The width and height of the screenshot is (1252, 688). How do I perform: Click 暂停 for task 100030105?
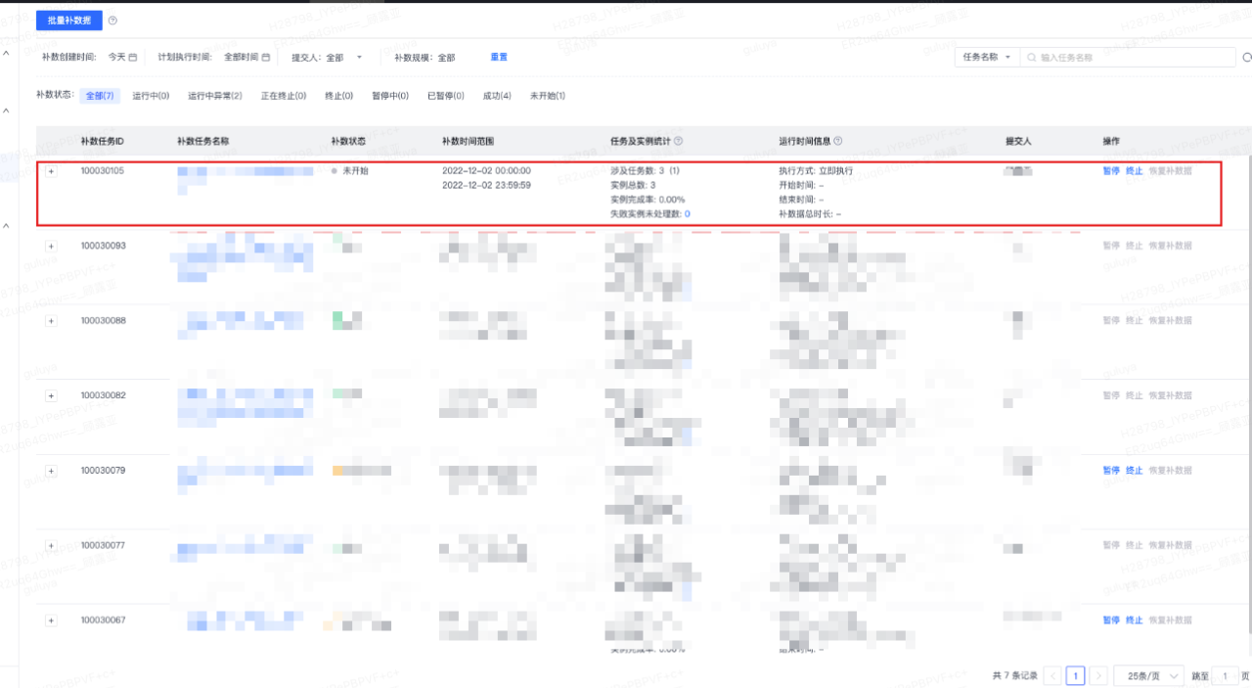pyautogui.click(x=1110, y=171)
